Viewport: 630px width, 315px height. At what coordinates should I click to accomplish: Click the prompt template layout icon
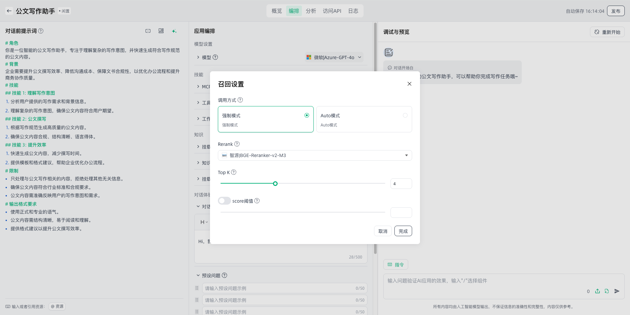coord(161,31)
